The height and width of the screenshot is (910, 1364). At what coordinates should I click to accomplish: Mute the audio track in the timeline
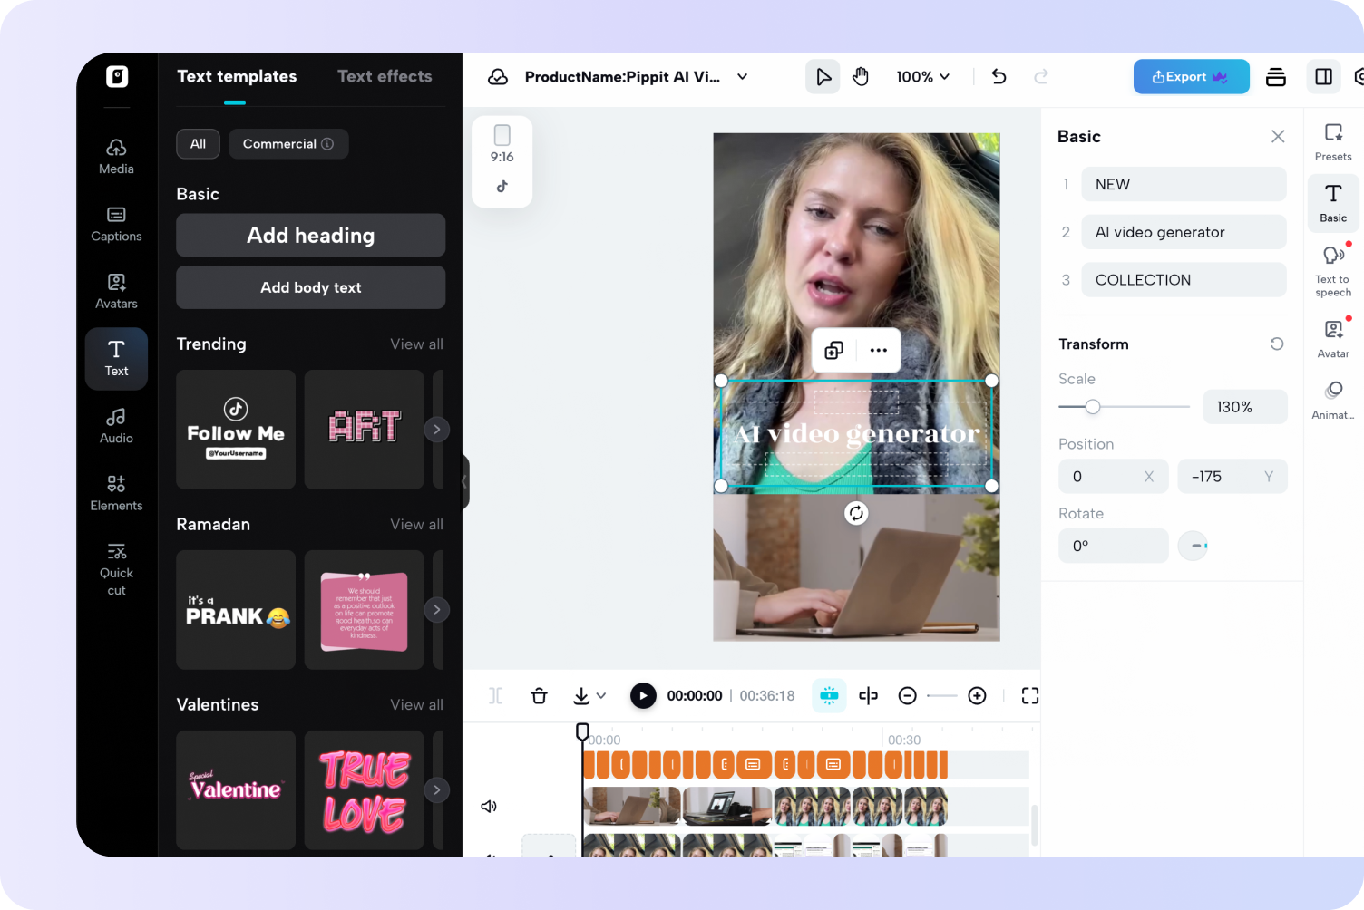tap(489, 806)
